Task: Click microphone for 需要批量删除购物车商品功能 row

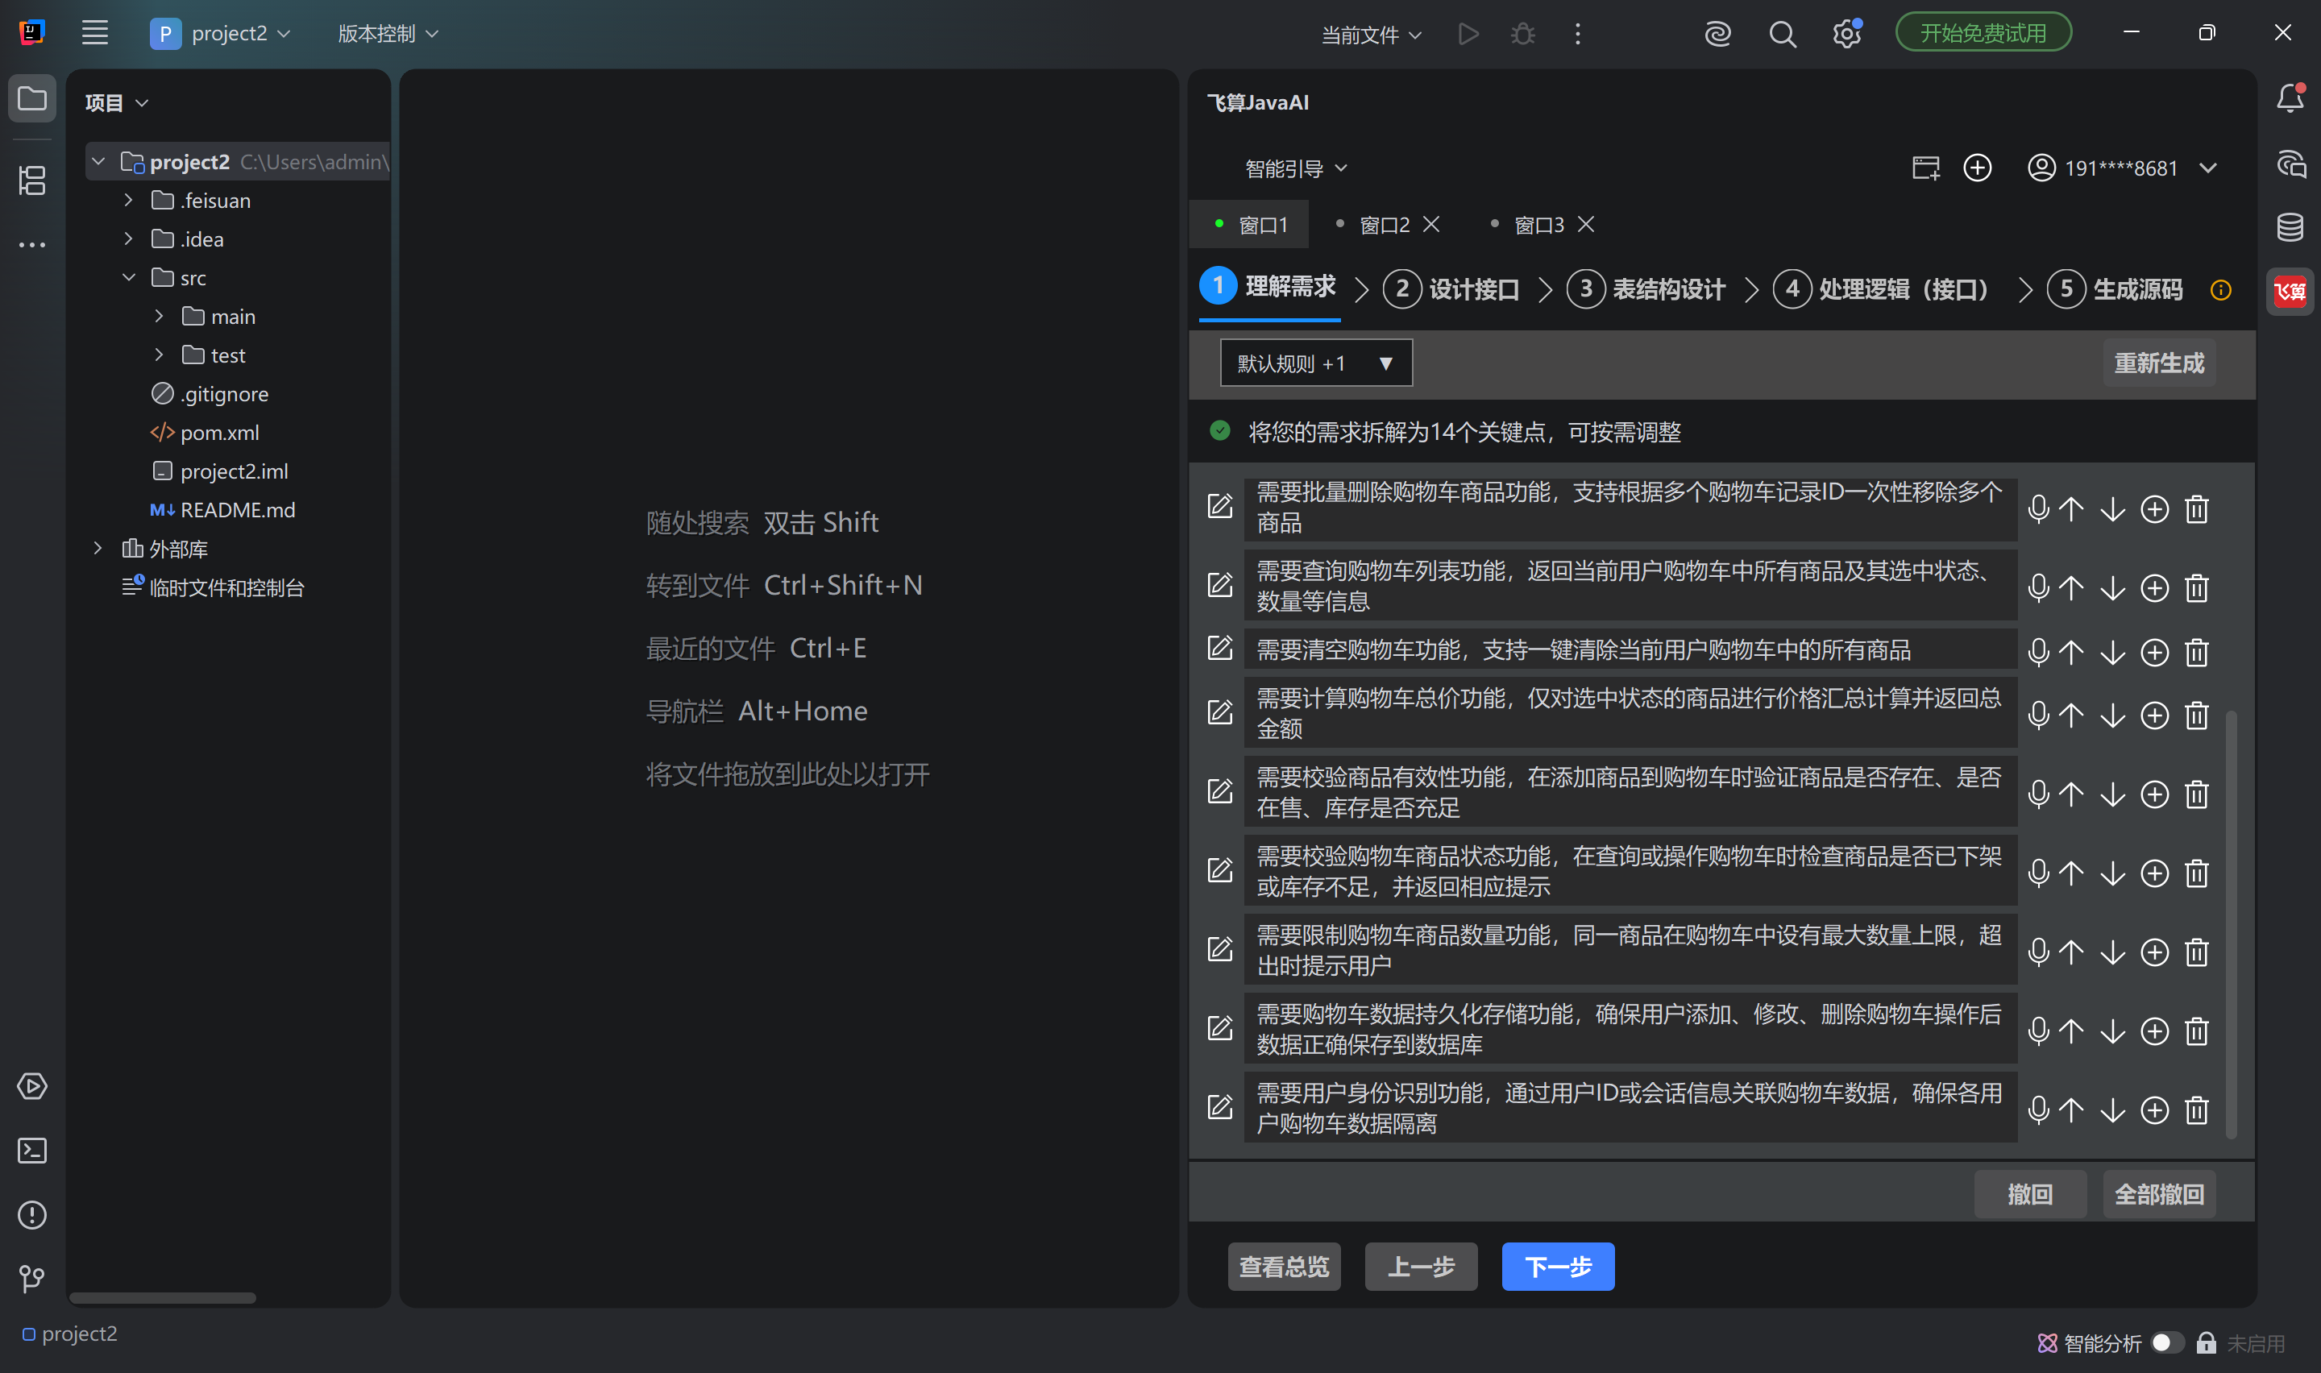Action: pyautogui.click(x=2038, y=509)
